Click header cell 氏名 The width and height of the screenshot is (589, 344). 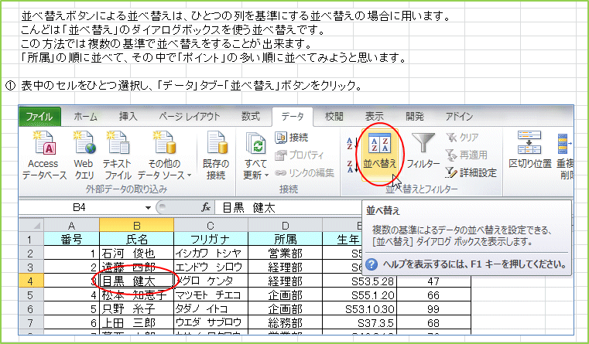click(137, 240)
